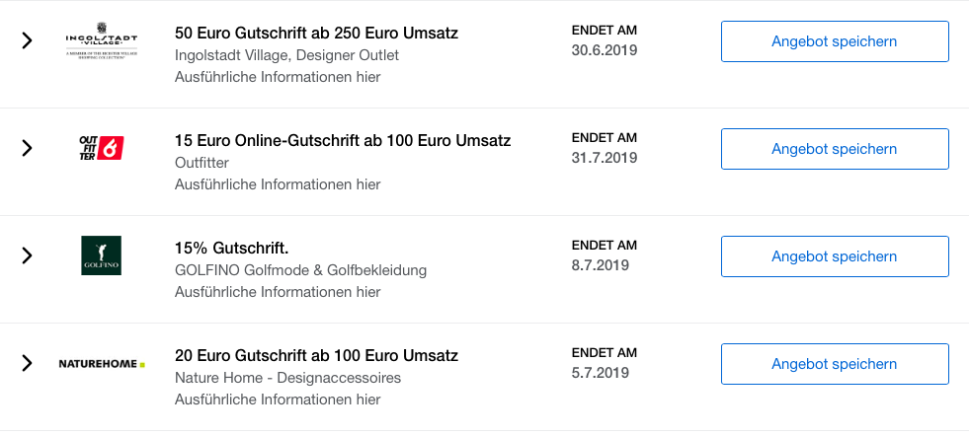Save the Ingolstadt Village offer
Viewport: 969px width, 436px height.
point(835,41)
